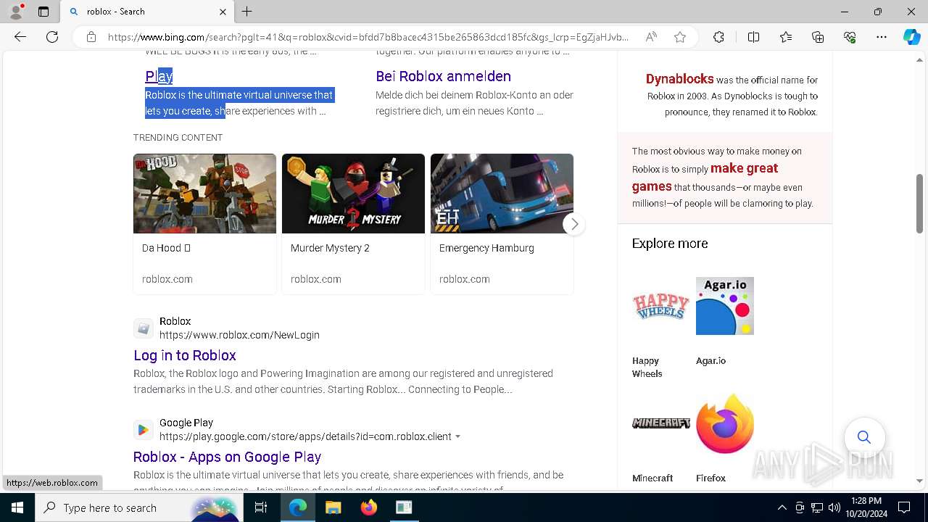Refresh the Bing search page
Screen dimensions: 928x522
point(52,37)
